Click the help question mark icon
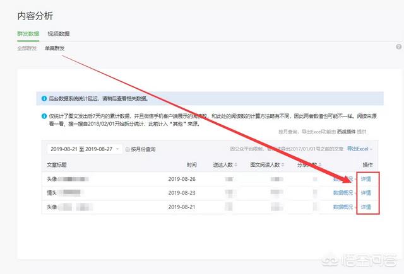 pyautogui.click(x=398, y=47)
